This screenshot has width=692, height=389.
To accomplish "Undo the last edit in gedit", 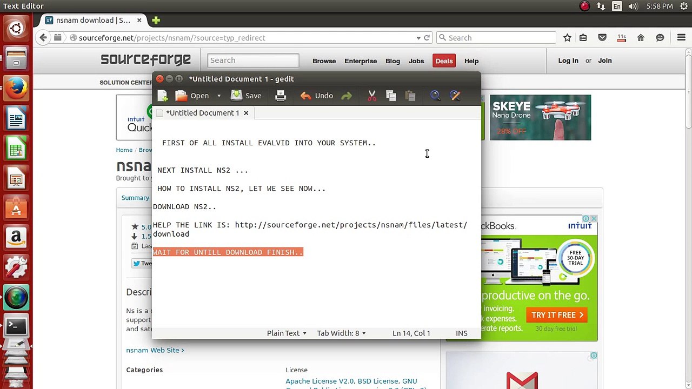I will [x=317, y=96].
